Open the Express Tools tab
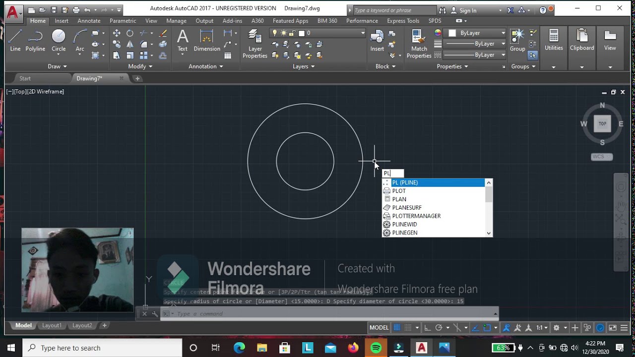Screen dimensions: 635x357 click(x=403, y=21)
